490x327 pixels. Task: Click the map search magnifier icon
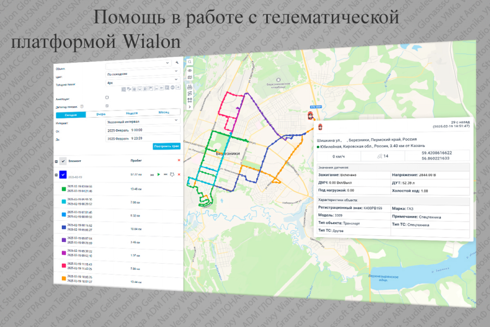(189, 62)
